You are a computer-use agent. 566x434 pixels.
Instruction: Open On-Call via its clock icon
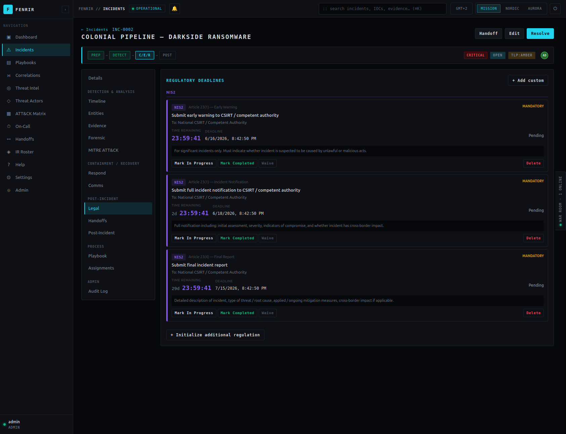tap(9, 127)
